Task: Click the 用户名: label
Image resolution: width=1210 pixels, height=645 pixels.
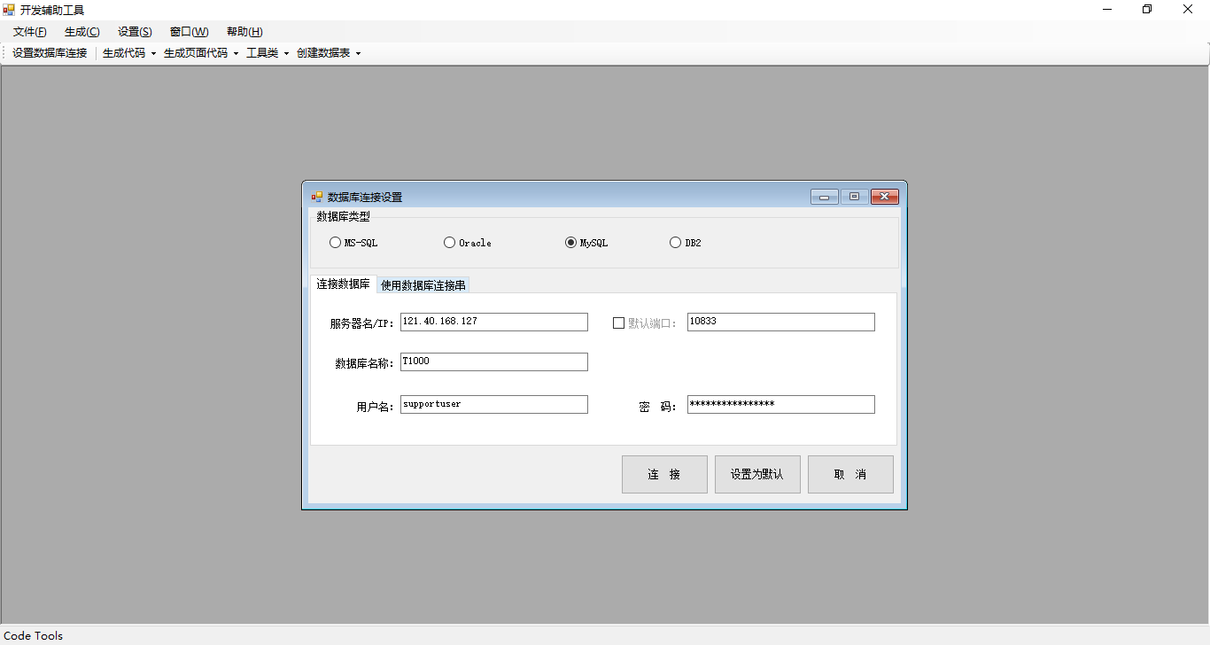Action: (376, 407)
